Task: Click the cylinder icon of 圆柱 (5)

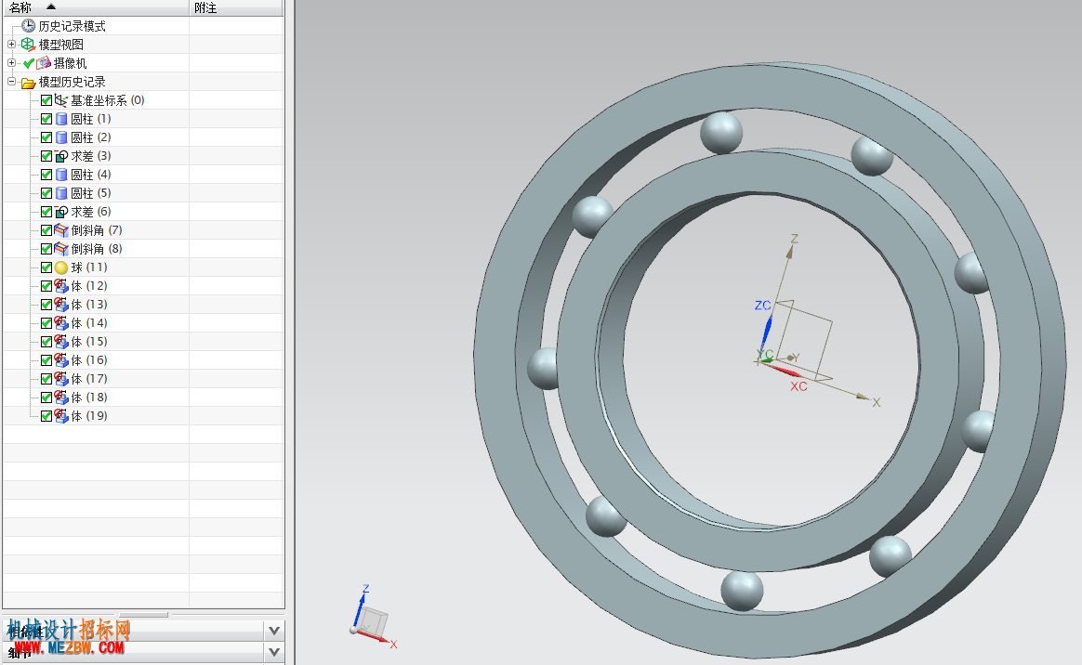Action: 61,193
